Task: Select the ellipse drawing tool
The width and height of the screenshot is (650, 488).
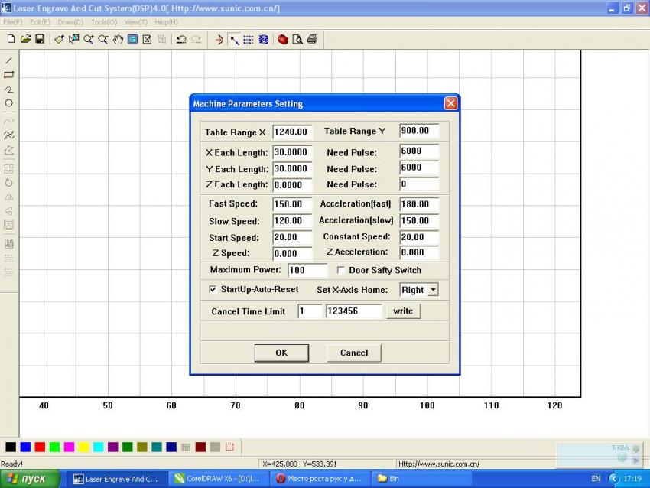Action: 9,103
